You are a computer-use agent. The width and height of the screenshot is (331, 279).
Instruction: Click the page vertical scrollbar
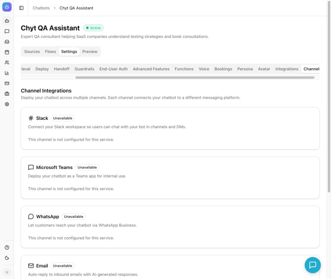click(329, 97)
